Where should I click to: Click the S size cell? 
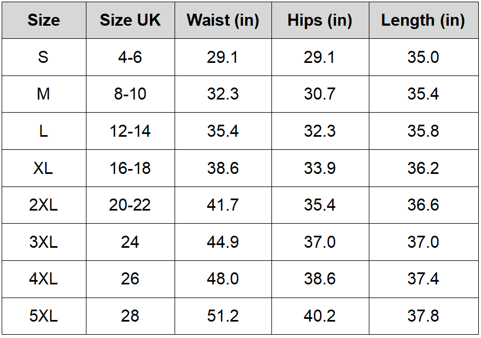44,57
